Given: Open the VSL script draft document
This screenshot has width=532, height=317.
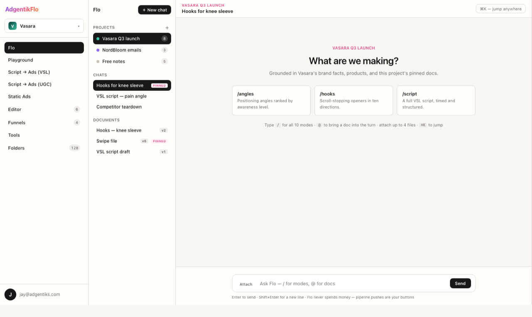Looking at the screenshot, I should [132, 152].
